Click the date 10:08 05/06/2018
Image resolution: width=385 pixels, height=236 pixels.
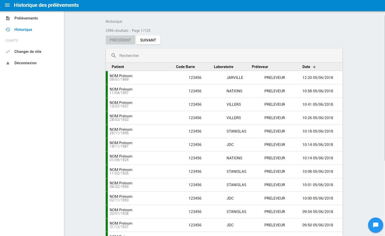coord(318,171)
